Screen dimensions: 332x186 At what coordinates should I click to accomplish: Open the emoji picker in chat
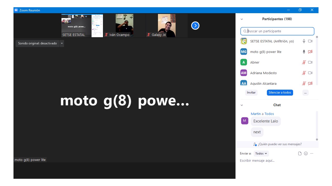(x=306, y=153)
